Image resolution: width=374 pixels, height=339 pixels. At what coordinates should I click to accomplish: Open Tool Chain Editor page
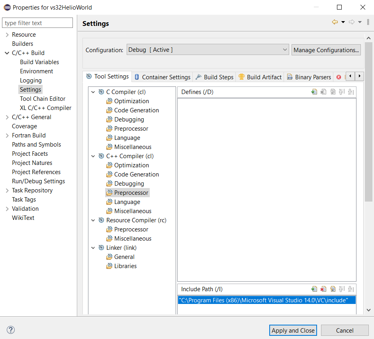pos(43,99)
